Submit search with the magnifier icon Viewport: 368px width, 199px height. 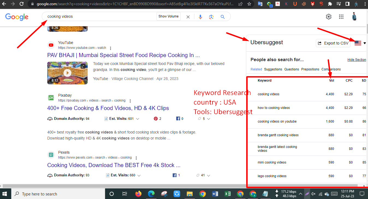(x=222, y=17)
